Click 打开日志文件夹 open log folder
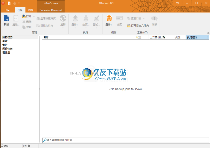 coord(138,26)
